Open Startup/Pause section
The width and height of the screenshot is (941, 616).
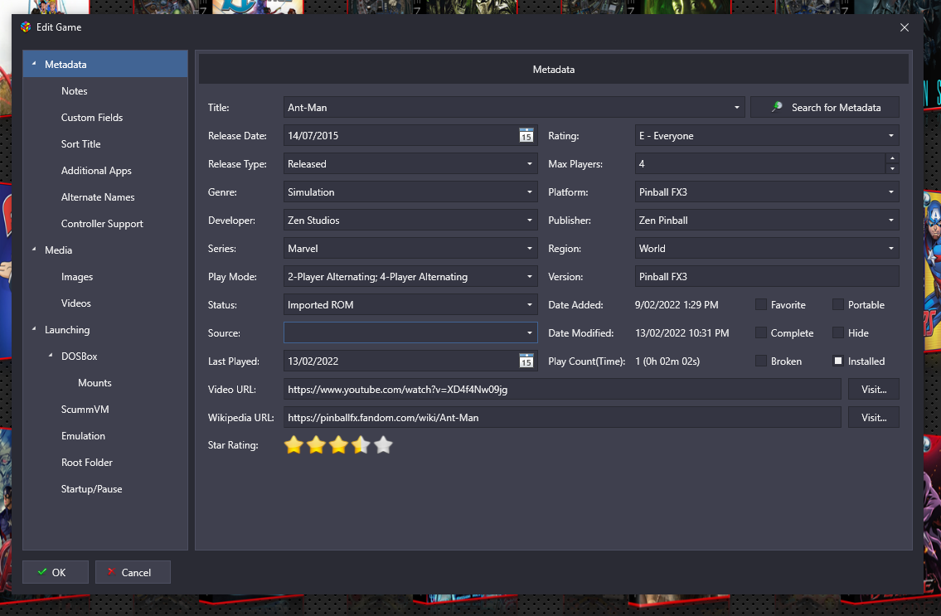coord(92,488)
